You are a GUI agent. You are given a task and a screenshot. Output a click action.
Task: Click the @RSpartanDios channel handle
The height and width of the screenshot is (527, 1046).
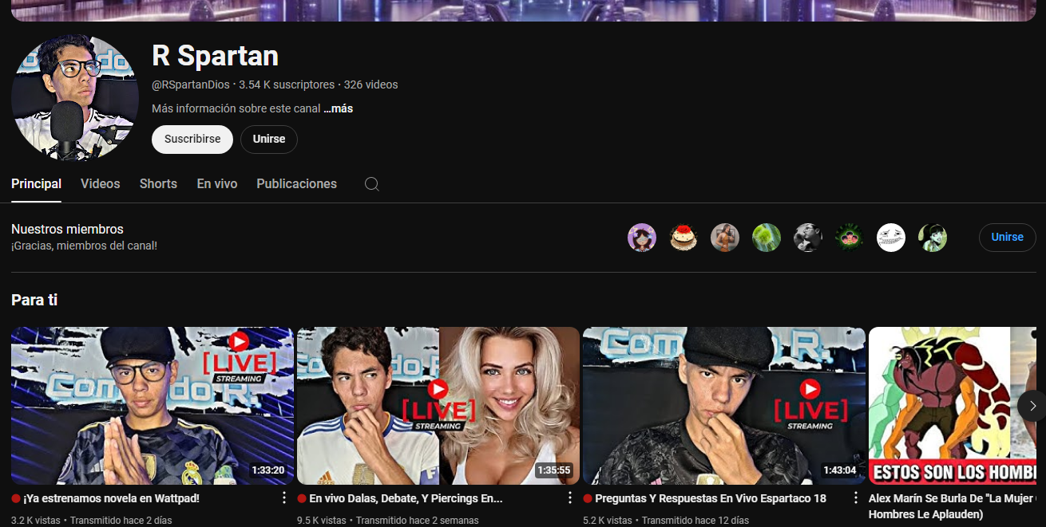click(x=191, y=85)
